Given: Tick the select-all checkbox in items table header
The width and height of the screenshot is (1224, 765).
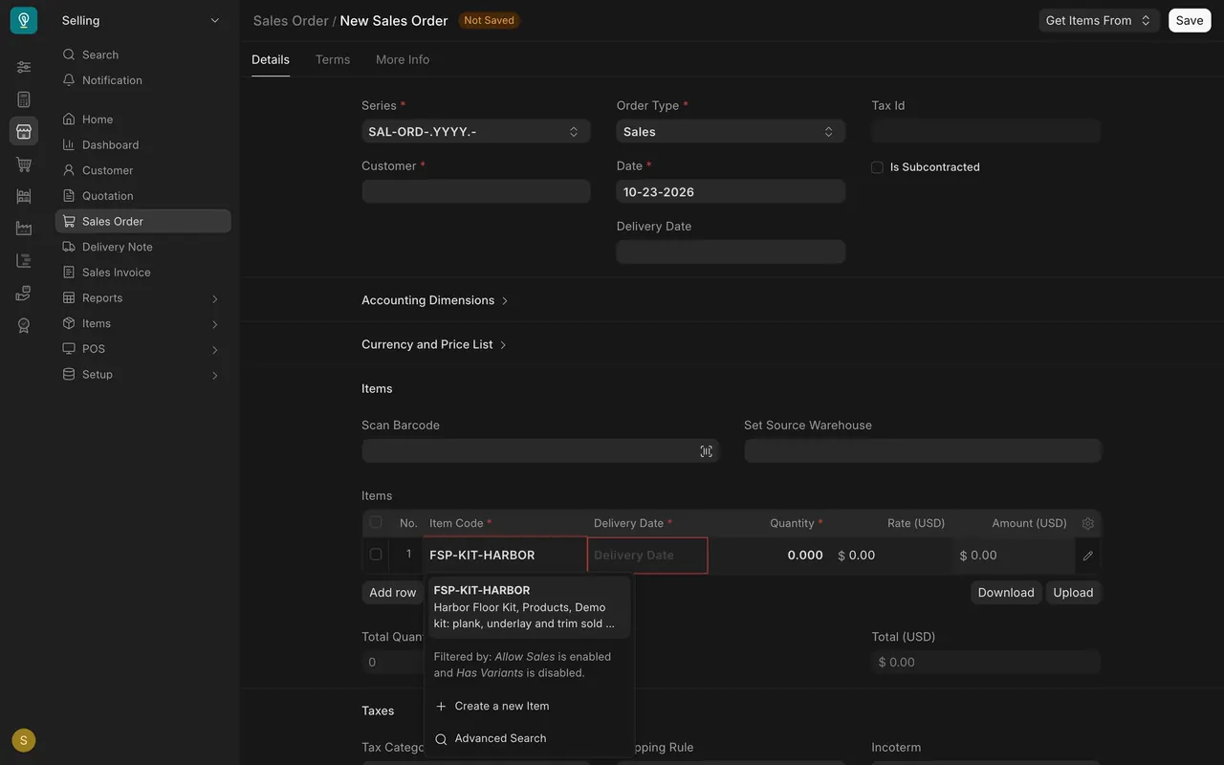Looking at the screenshot, I should [376, 522].
